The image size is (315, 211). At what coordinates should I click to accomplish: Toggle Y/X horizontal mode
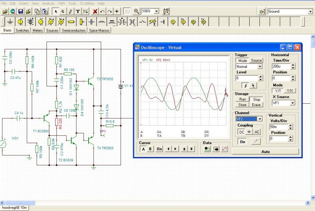coord(290,91)
